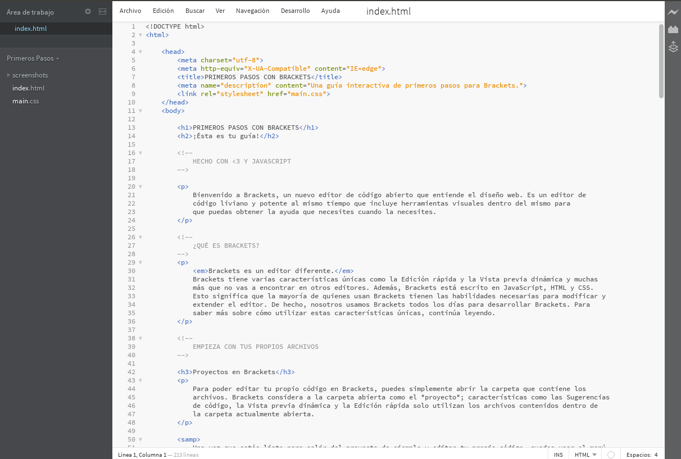Click the layers-with-arrow icon in right toolbar

[673, 47]
